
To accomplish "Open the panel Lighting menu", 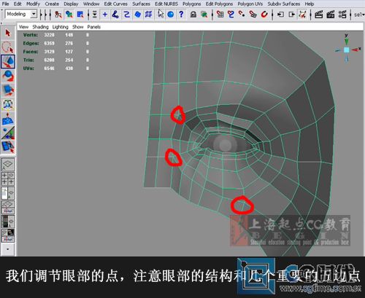I will tap(60, 27).
